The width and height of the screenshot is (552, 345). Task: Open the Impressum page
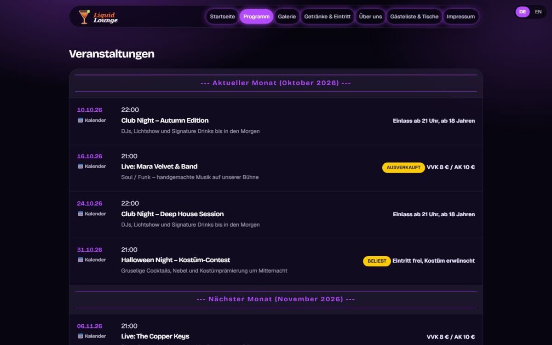click(x=461, y=17)
